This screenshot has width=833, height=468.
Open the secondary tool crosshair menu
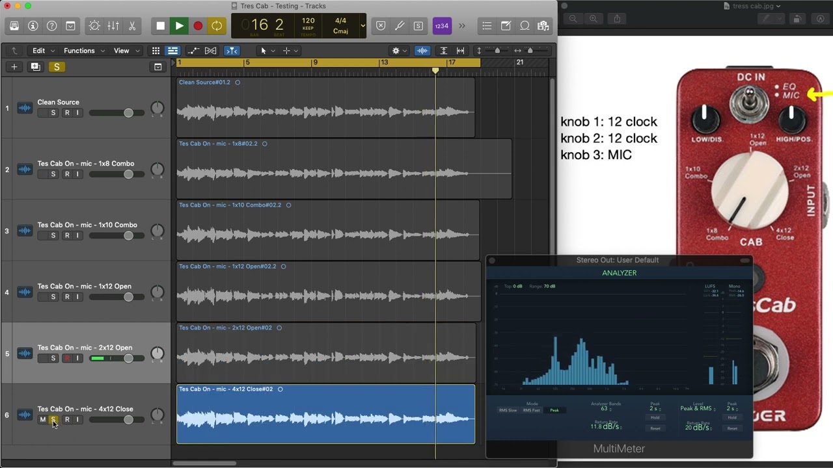(290, 51)
